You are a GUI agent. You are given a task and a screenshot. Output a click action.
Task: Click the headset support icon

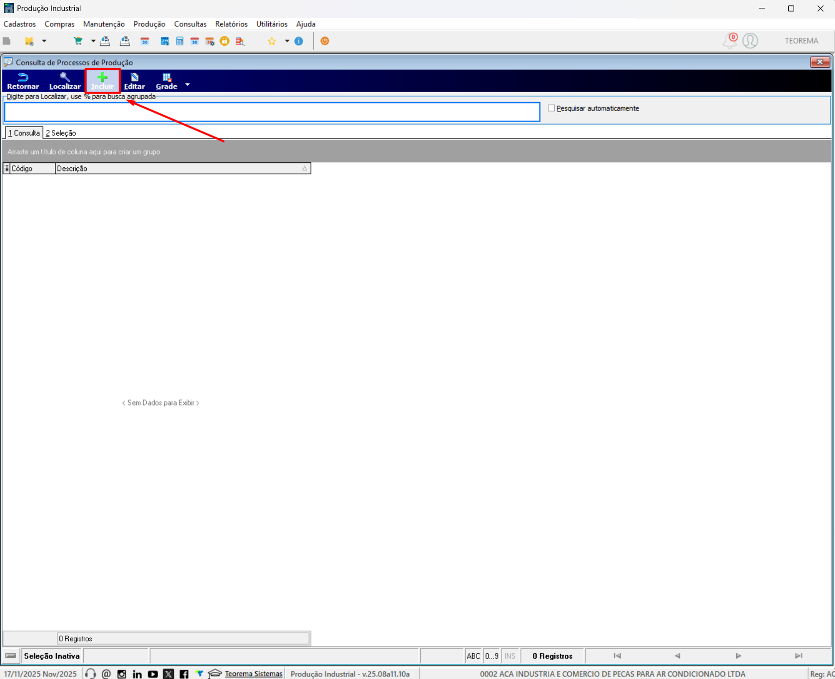[90, 674]
